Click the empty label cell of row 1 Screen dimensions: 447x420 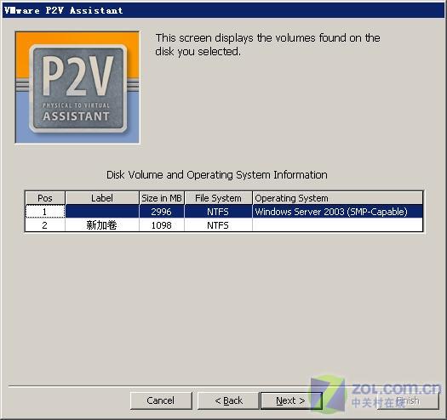(x=102, y=212)
